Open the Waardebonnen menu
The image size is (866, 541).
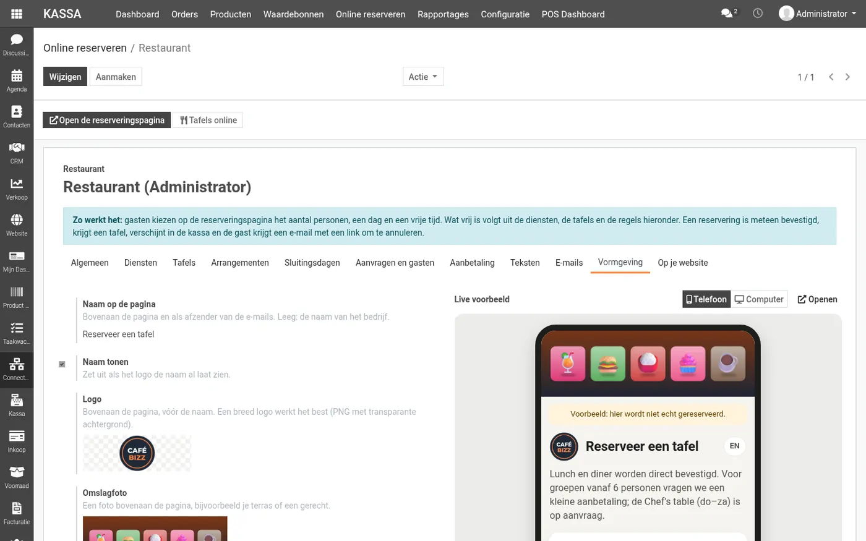[x=293, y=14]
